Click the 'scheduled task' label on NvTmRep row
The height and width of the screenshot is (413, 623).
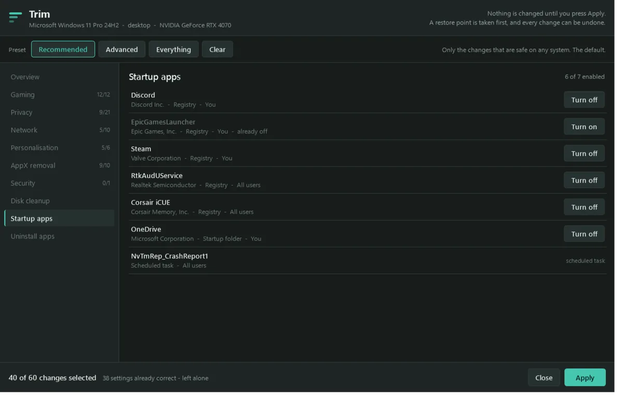585,261
